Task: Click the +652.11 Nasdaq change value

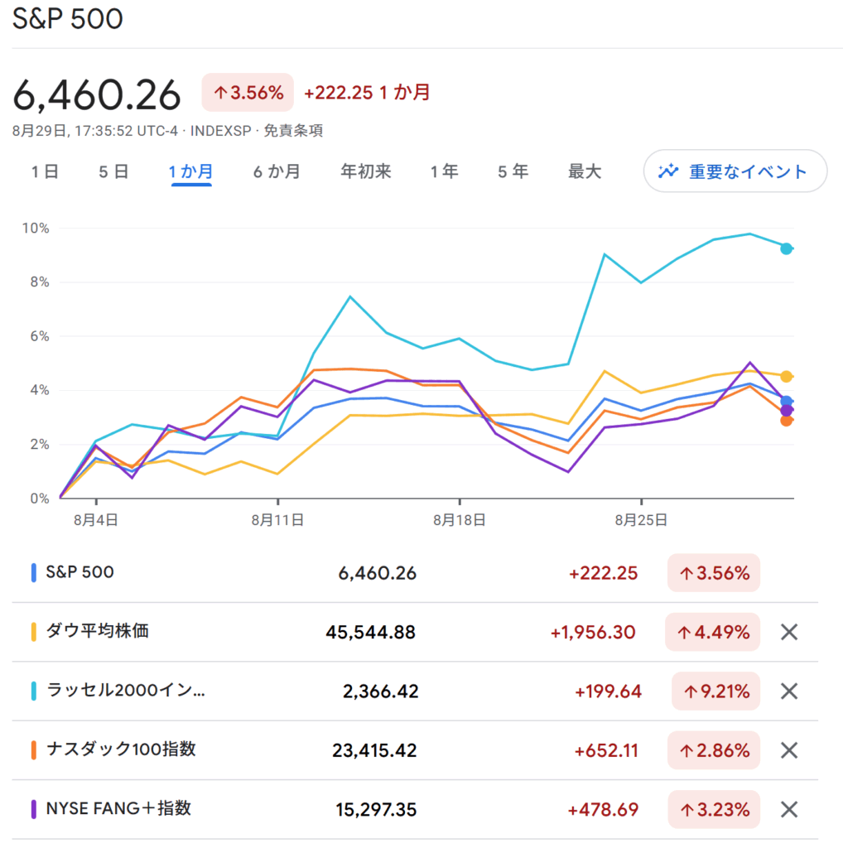Action: 606,750
